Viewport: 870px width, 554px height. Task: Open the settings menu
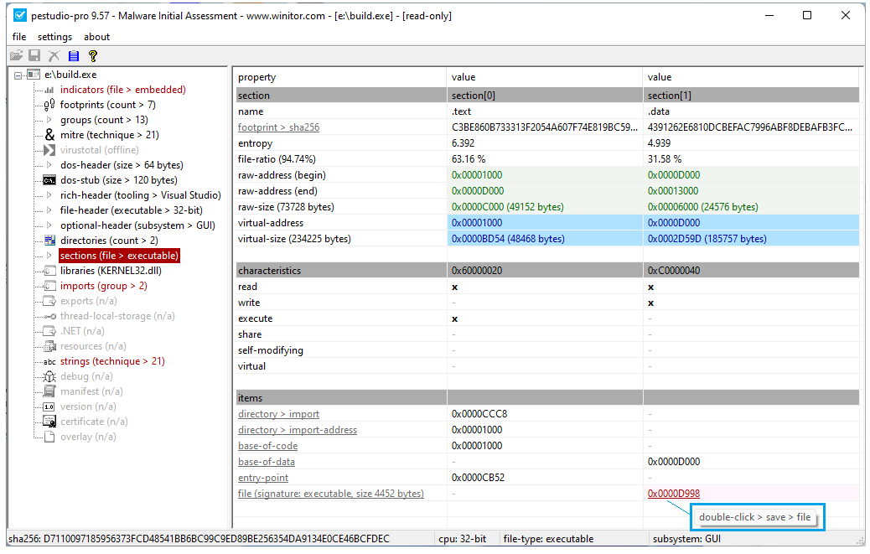coord(54,37)
